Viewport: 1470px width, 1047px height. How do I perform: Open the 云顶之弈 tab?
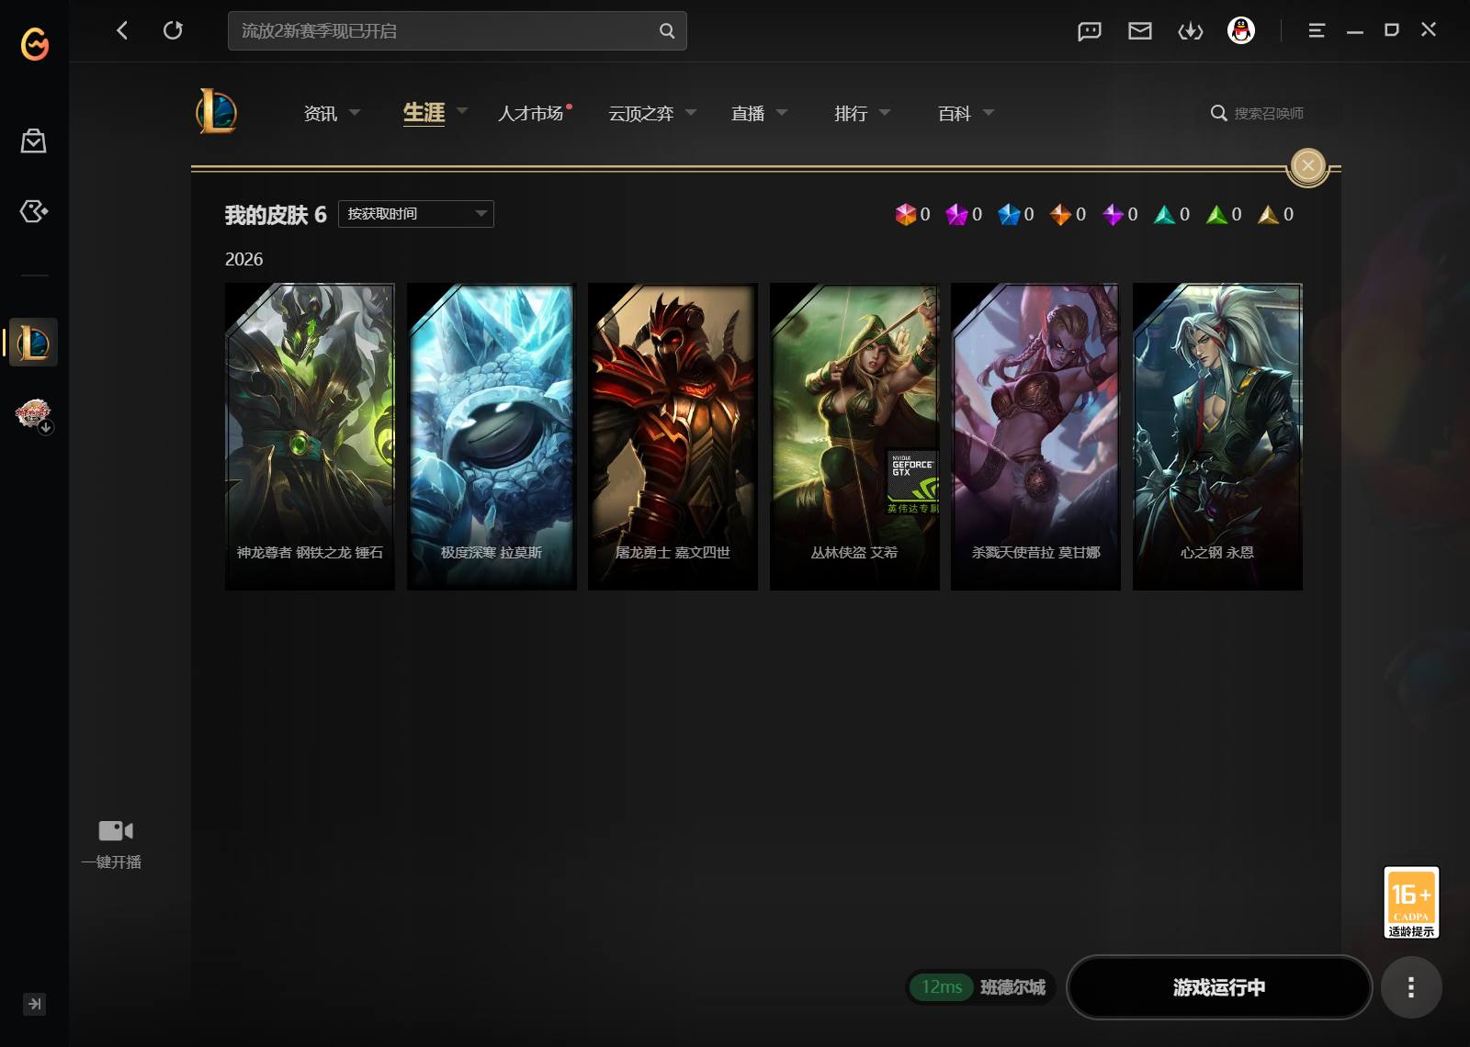pyautogui.click(x=641, y=113)
